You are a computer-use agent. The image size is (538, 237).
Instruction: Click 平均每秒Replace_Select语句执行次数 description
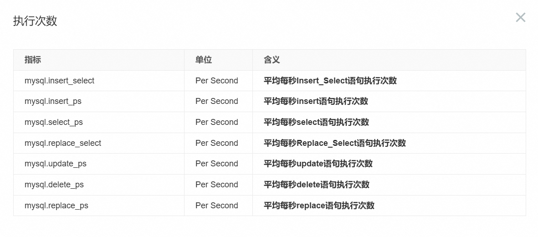pyautogui.click(x=334, y=143)
